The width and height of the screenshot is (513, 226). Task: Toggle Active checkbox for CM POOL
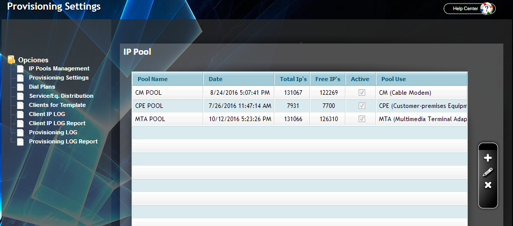[x=361, y=93]
